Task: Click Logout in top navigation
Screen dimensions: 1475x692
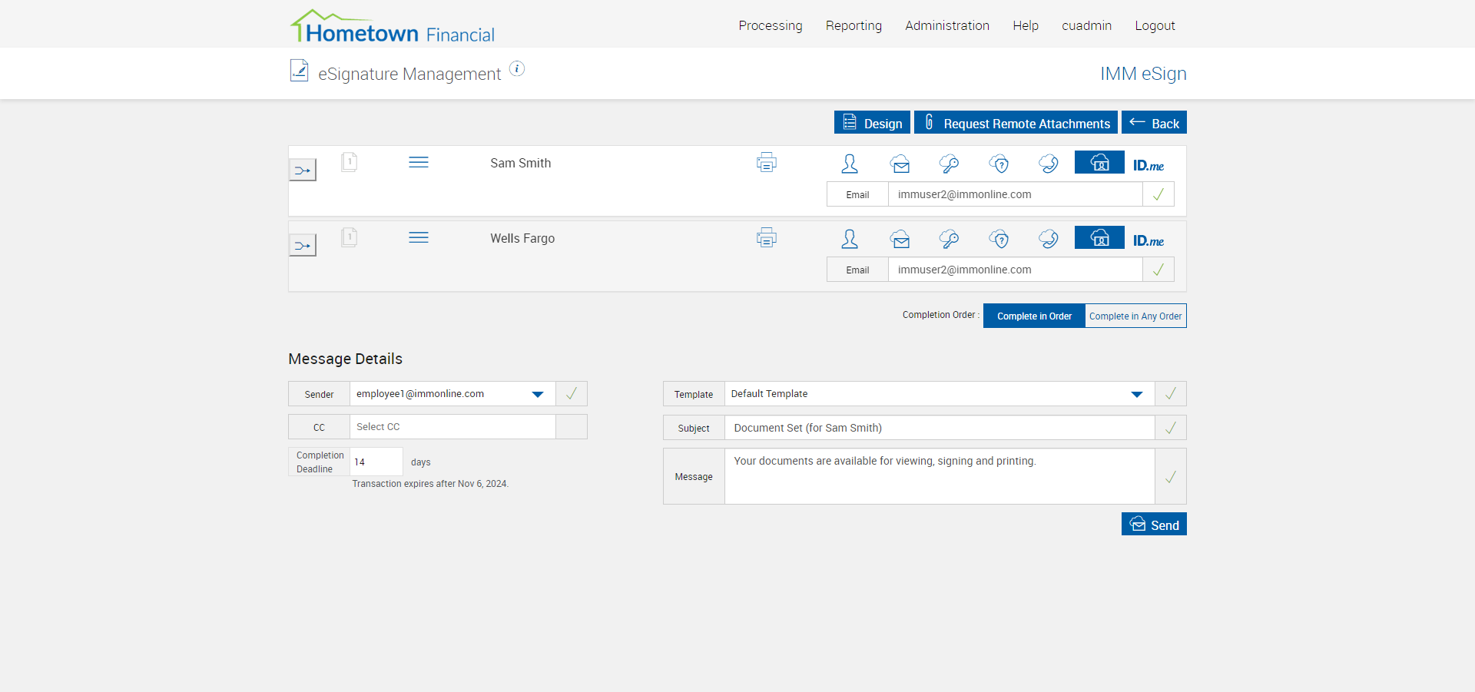Action: point(1155,25)
